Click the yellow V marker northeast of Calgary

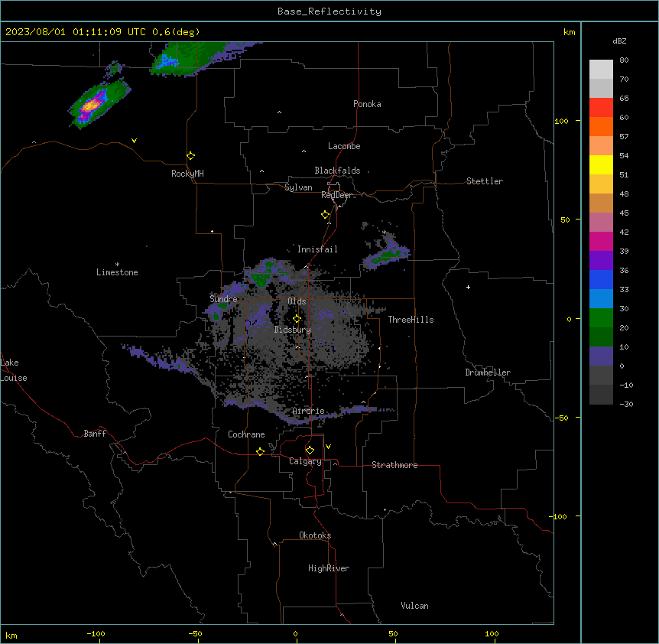click(x=328, y=447)
